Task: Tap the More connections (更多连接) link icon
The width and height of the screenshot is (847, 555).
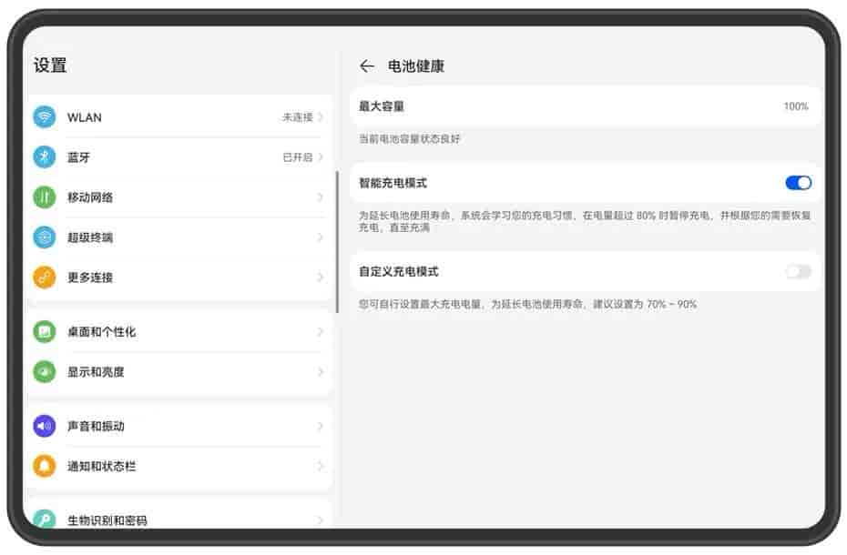Action: pyautogui.click(x=45, y=277)
